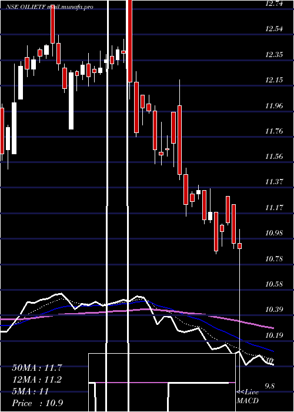Click the 10.78 price axis label
The height and width of the screenshot is (412, 294).
(x=274, y=259)
